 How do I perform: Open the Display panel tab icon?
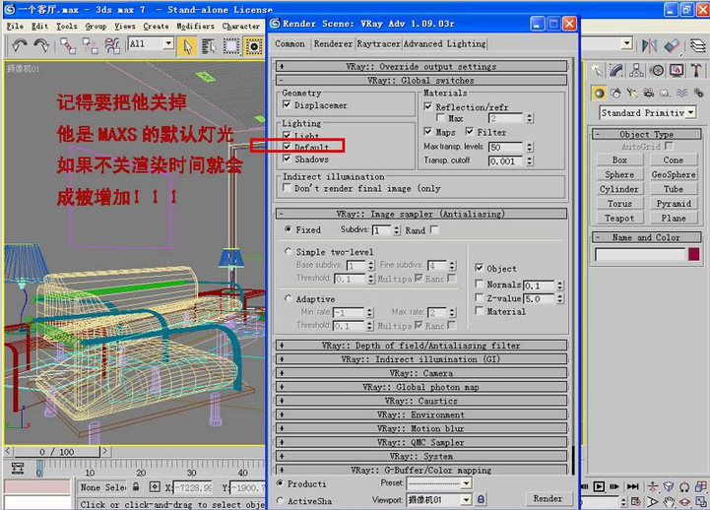[x=677, y=70]
